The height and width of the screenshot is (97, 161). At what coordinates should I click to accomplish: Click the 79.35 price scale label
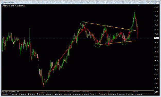point(156,29)
